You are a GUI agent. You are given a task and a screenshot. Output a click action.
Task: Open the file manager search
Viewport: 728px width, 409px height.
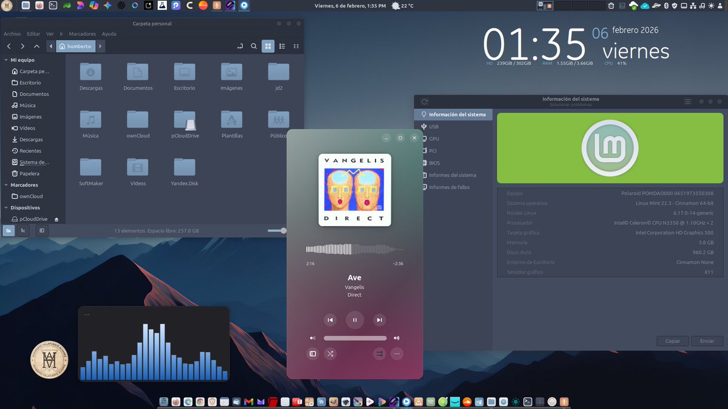pos(254,46)
